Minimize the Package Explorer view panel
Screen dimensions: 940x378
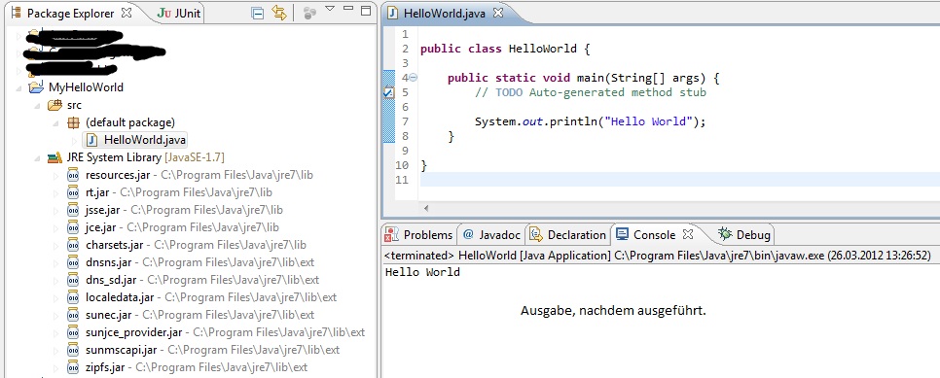click(348, 9)
